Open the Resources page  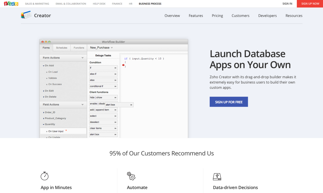click(x=294, y=16)
